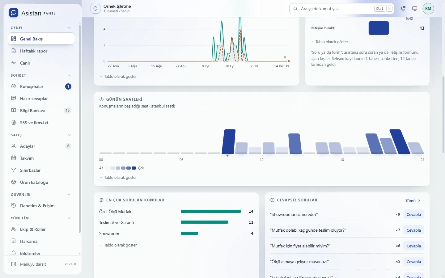Click the Konuşmalar chat bubble icon
This screenshot has height=278, width=445.
(14, 86)
